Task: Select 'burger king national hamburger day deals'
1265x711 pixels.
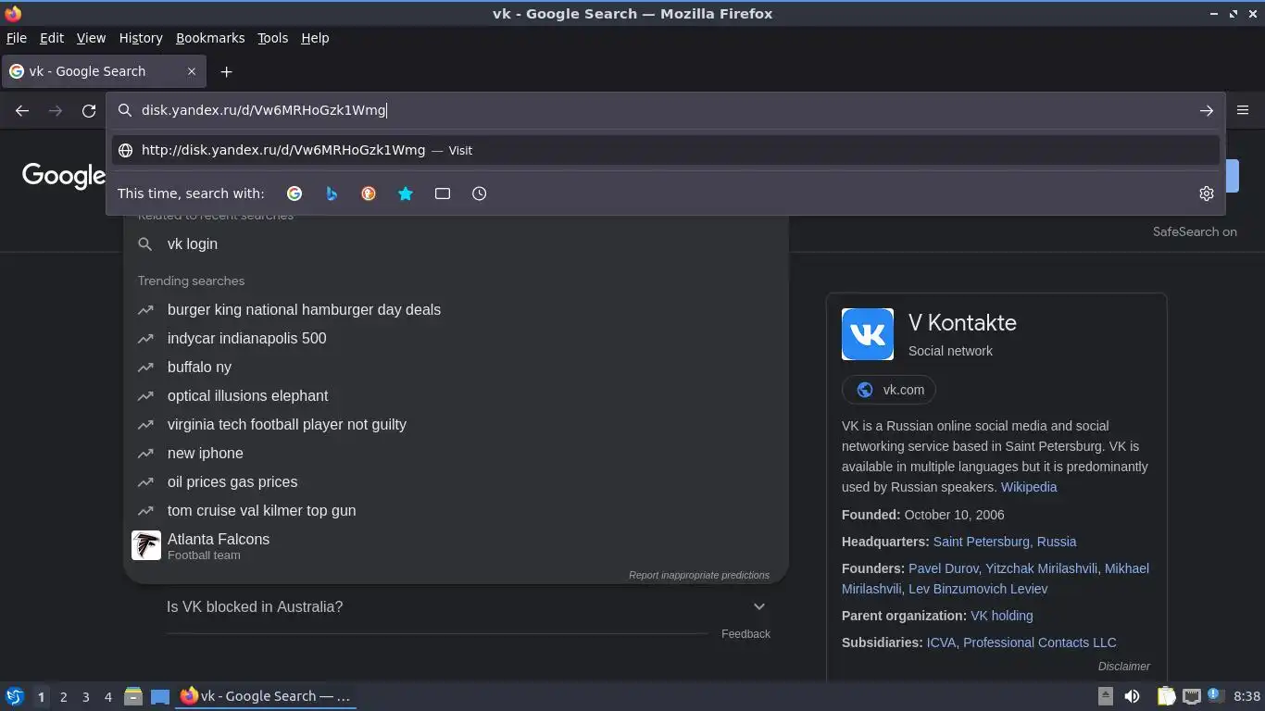Action: coord(456,309)
